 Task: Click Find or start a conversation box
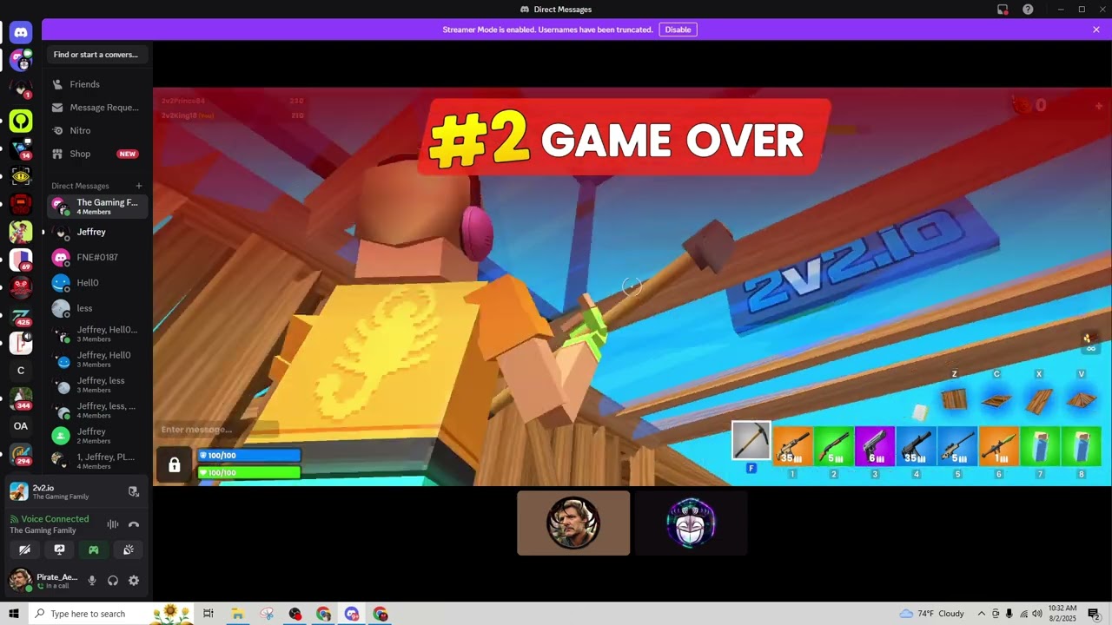[x=96, y=55]
